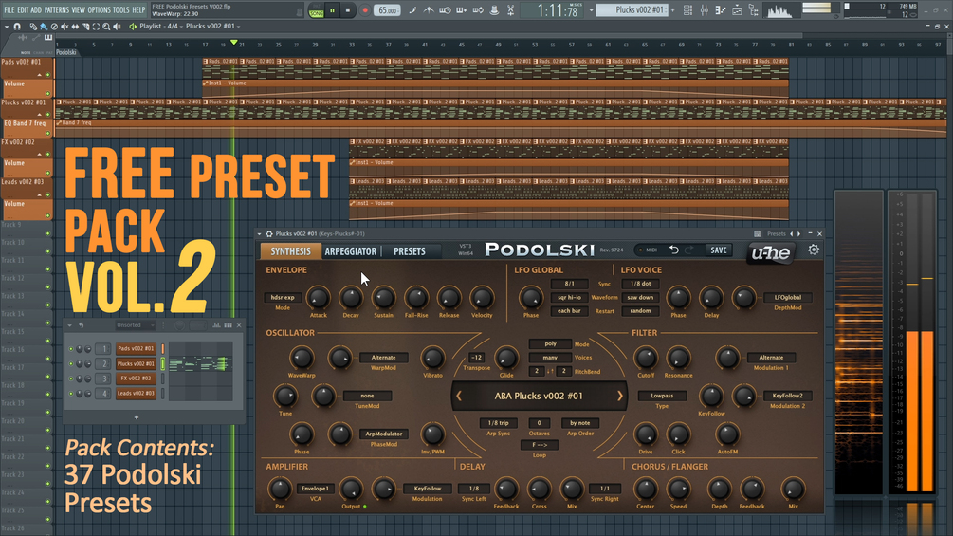Open the Arp Sync 1/8 trip selector

[499, 423]
